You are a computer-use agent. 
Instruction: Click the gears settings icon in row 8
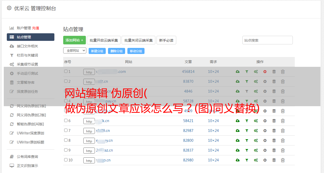click(256, 140)
